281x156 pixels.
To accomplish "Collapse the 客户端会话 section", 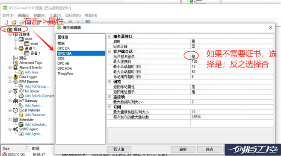I will (x=109, y=52).
